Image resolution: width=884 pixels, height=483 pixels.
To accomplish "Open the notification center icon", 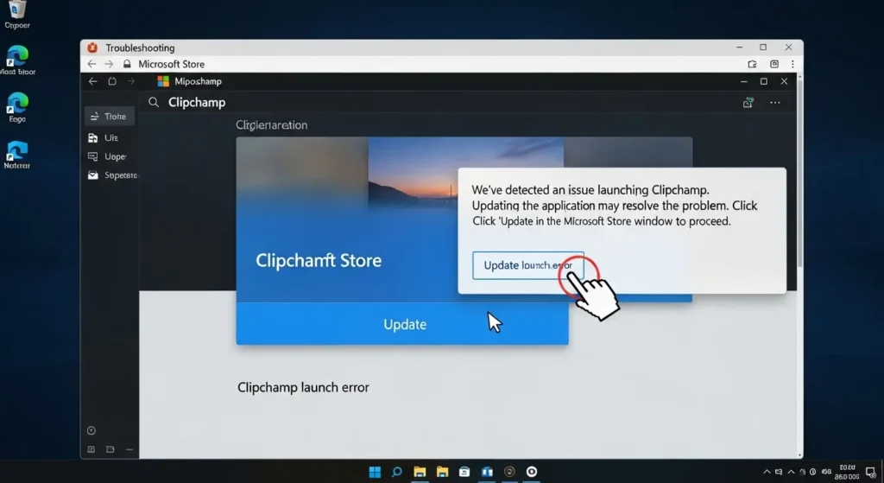I will point(870,473).
